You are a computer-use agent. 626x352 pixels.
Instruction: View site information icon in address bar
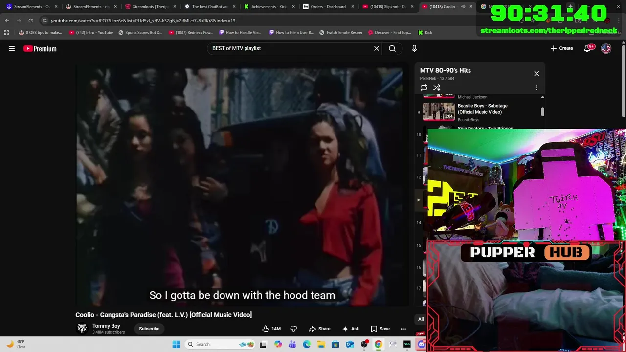[x=45, y=21]
